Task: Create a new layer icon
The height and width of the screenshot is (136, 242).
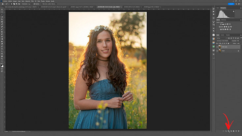Action: tap(236, 131)
